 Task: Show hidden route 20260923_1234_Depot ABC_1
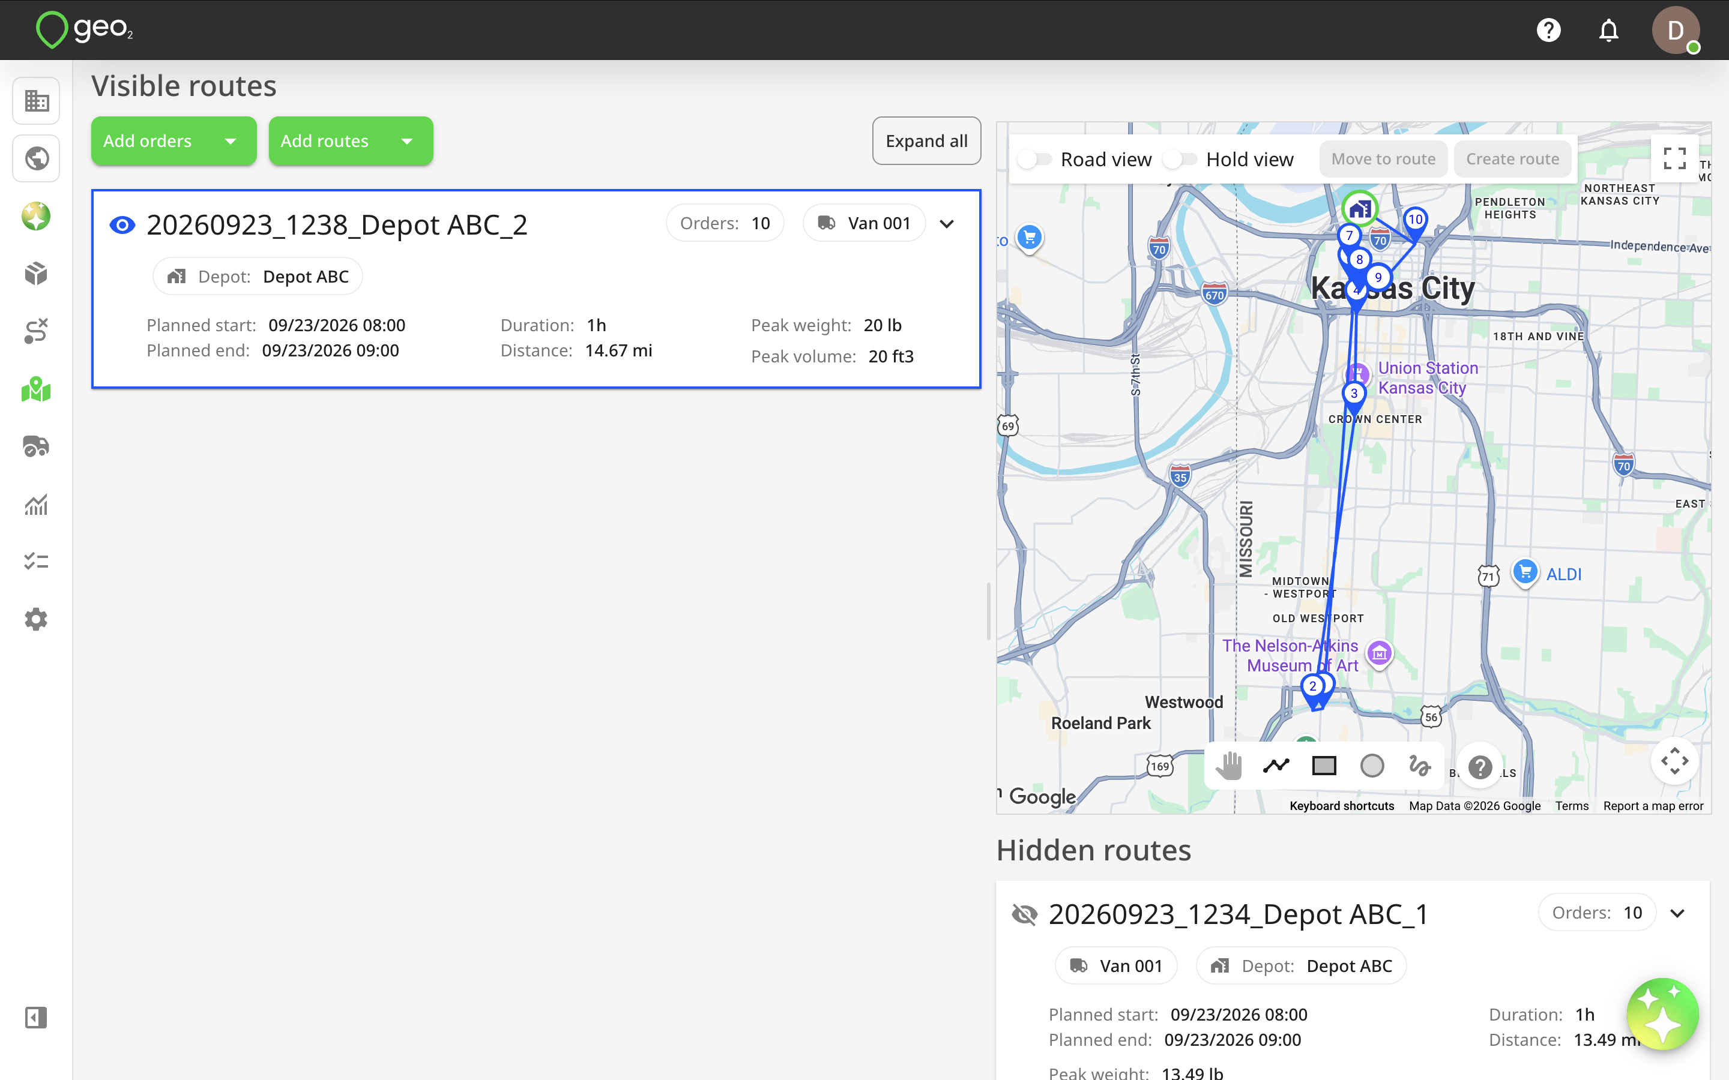point(1025,914)
